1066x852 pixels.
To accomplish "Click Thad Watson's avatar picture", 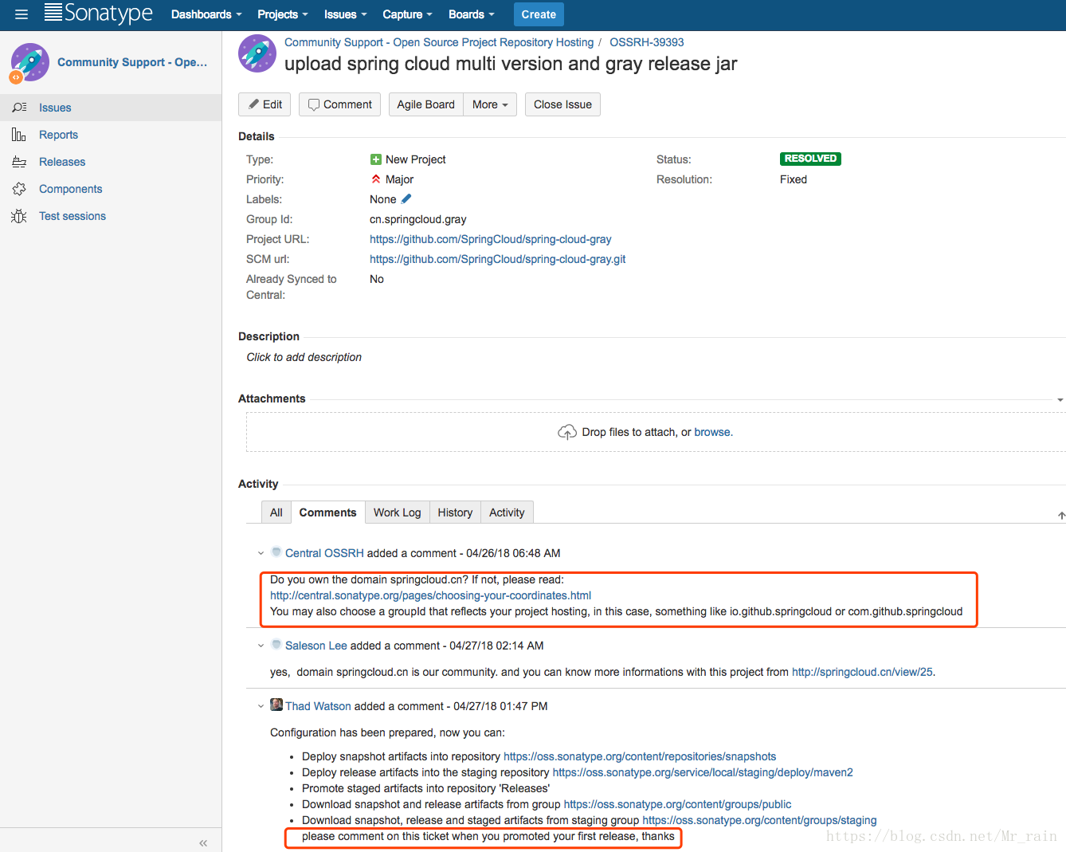I will tap(276, 705).
